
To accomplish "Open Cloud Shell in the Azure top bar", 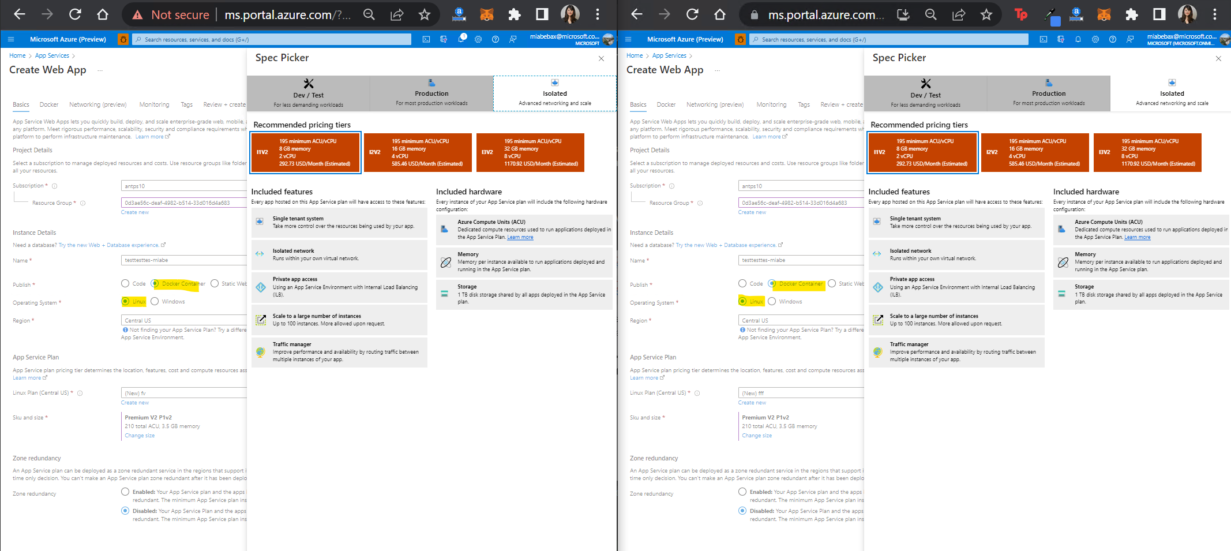I will (426, 39).
